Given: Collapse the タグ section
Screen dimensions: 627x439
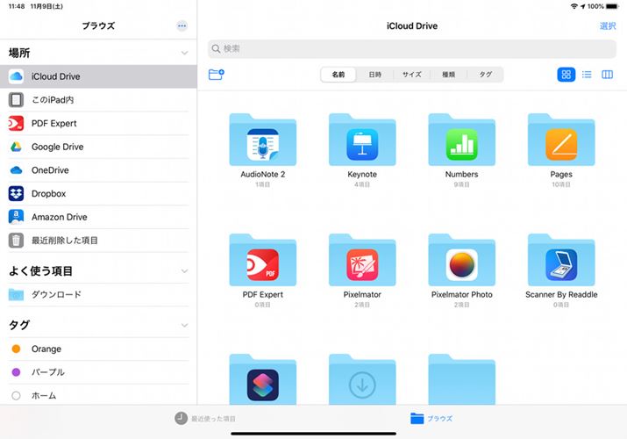Looking at the screenshot, I should point(184,326).
